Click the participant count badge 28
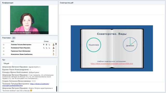Screen dimensions: 166x93 [x=13, y=38]
